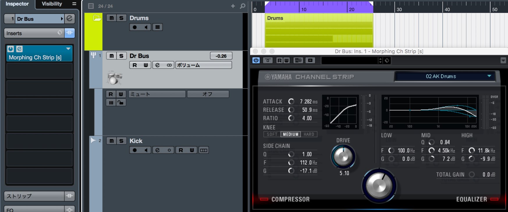
Task: Select SOFT knee option
Action: (272, 134)
